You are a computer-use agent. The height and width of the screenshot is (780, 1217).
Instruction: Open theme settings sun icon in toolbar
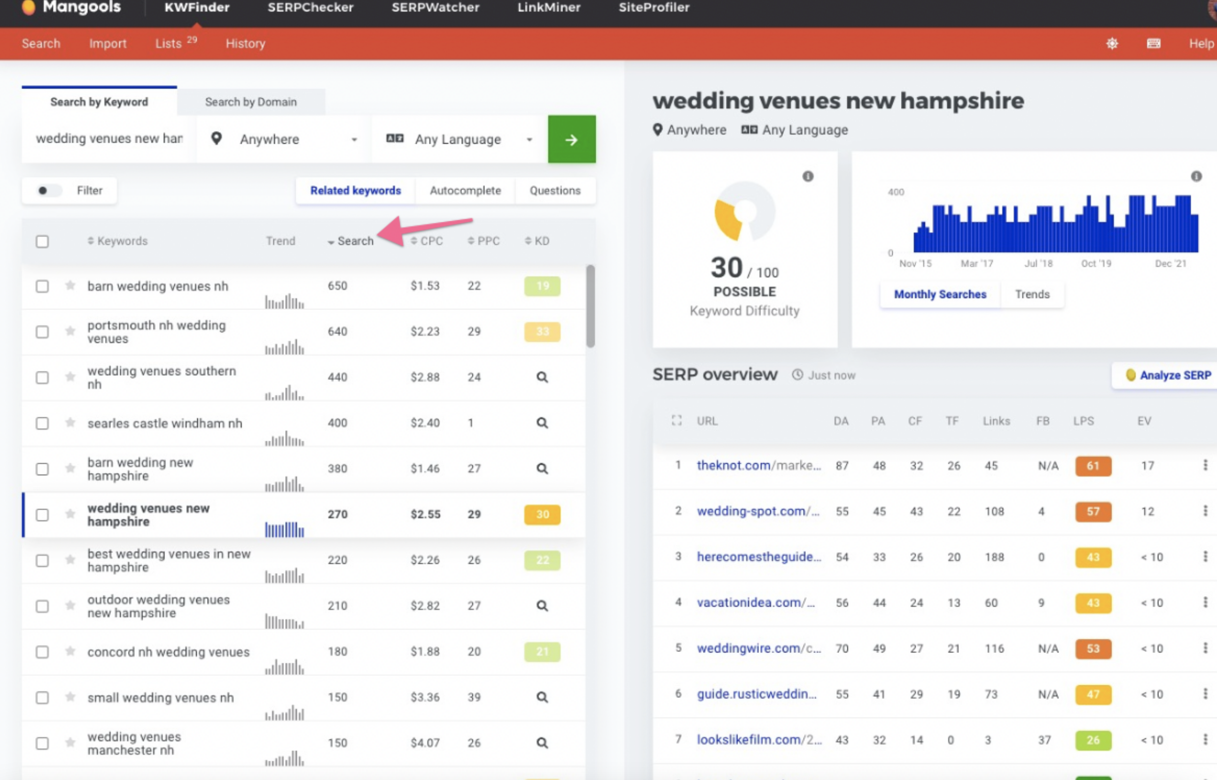click(x=1112, y=43)
